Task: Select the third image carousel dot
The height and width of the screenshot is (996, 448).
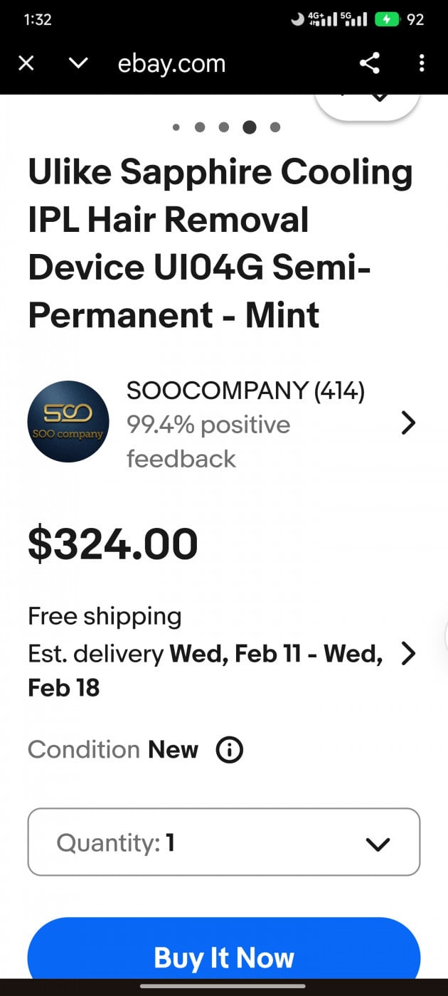Action: (224, 127)
